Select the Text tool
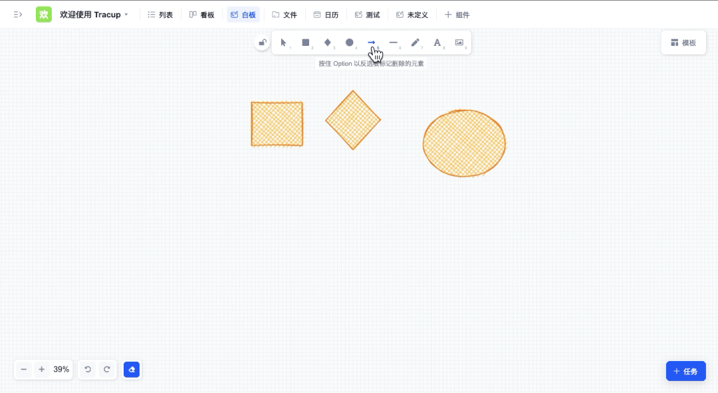 tap(437, 43)
